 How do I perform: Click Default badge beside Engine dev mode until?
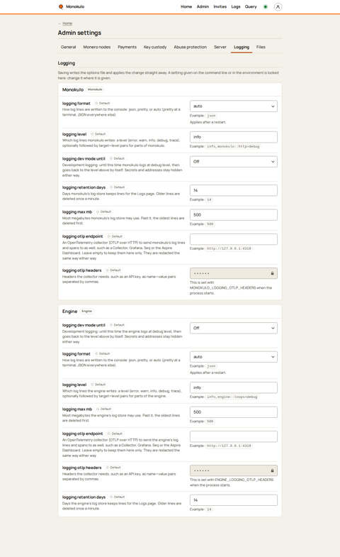click(x=118, y=325)
